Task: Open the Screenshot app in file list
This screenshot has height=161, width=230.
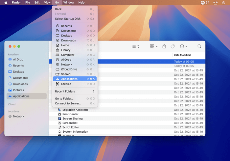Action: coord(70,123)
